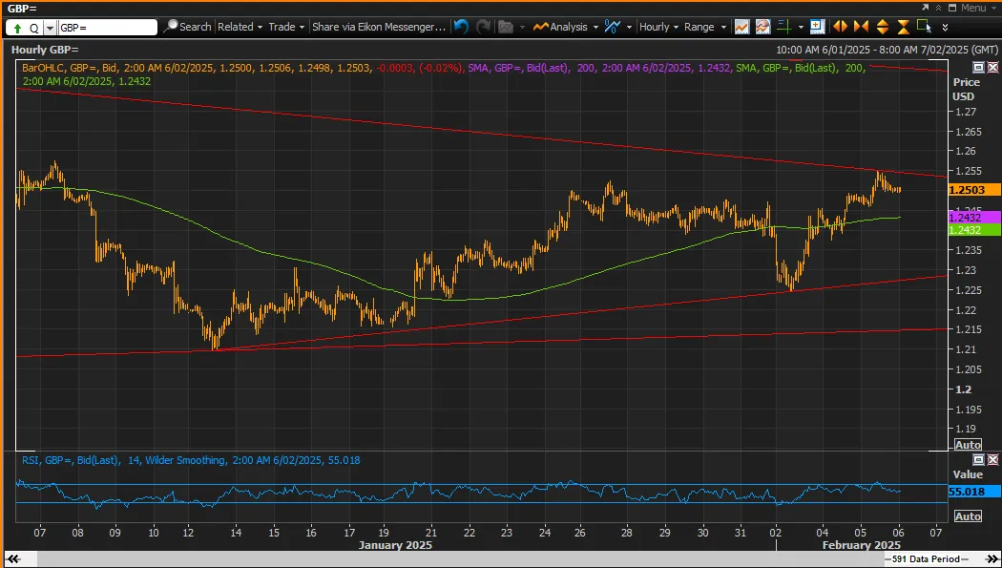Viewport: 1002px width, 568px height.
Task: Click Share via Eikon Messenger
Action: 379,27
